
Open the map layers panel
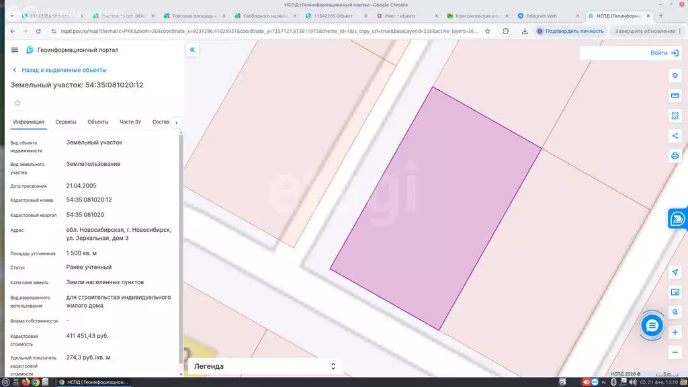click(675, 75)
